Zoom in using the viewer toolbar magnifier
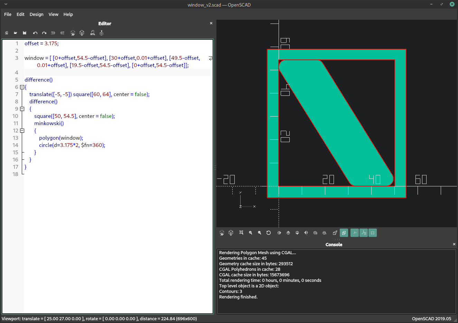 pos(251,233)
